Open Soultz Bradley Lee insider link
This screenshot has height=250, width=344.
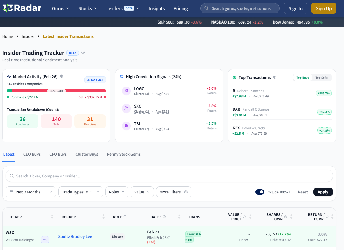coord(75,237)
